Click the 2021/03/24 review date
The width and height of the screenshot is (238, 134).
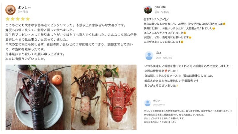coord(164,58)
